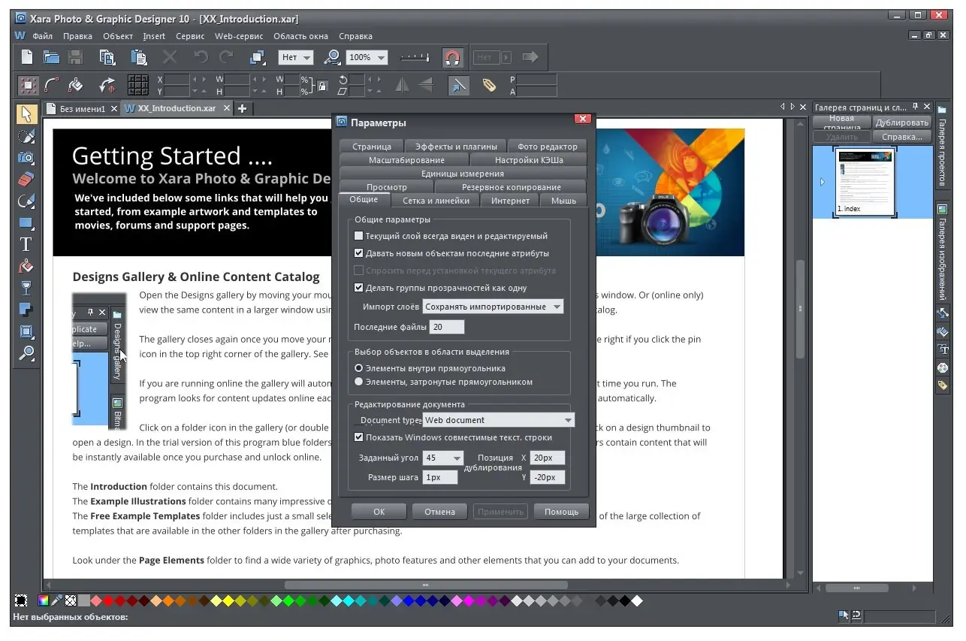Pick the bright blue color swatch
The height and width of the screenshot is (641, 966).
[x=409, y=600]
